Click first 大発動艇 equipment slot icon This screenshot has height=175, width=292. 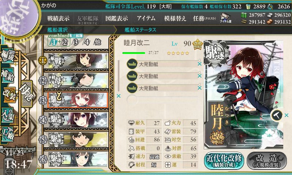(132, 64)
